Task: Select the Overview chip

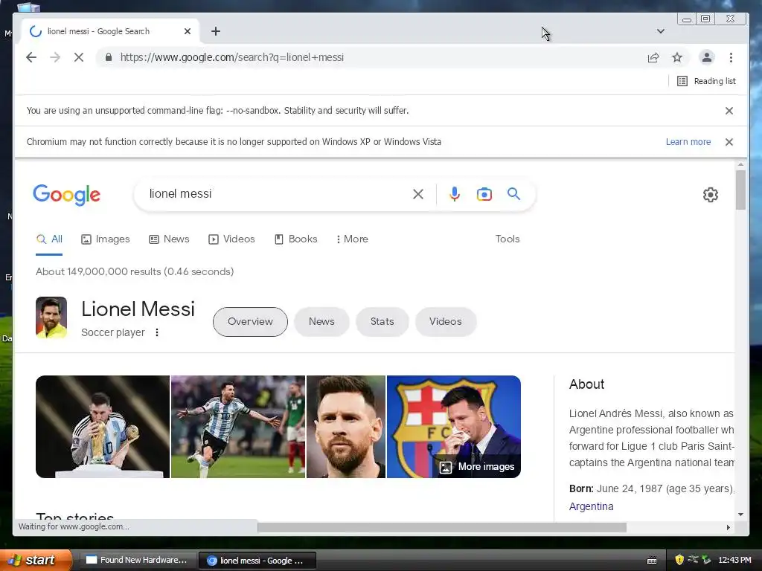Action: click(250, 321)
